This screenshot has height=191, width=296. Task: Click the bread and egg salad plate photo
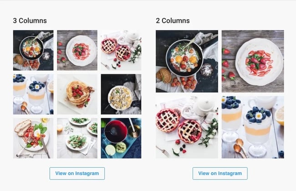tap(33, 138)
